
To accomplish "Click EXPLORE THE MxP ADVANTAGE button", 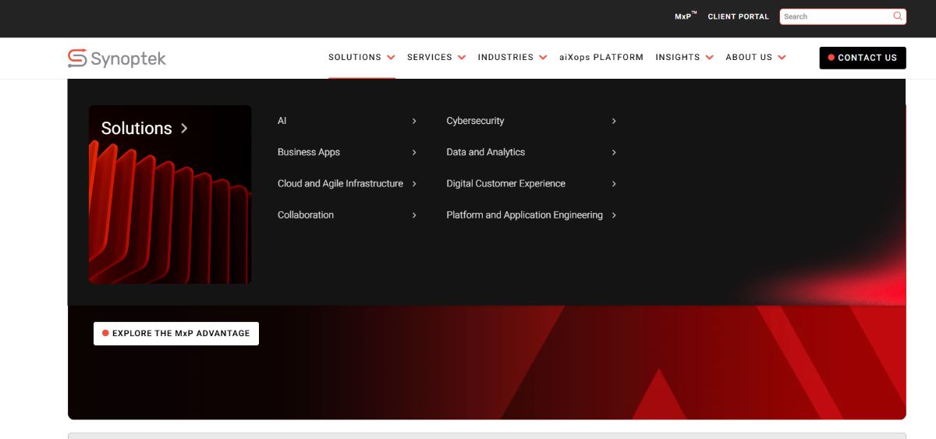I will [x=176, y=333].
